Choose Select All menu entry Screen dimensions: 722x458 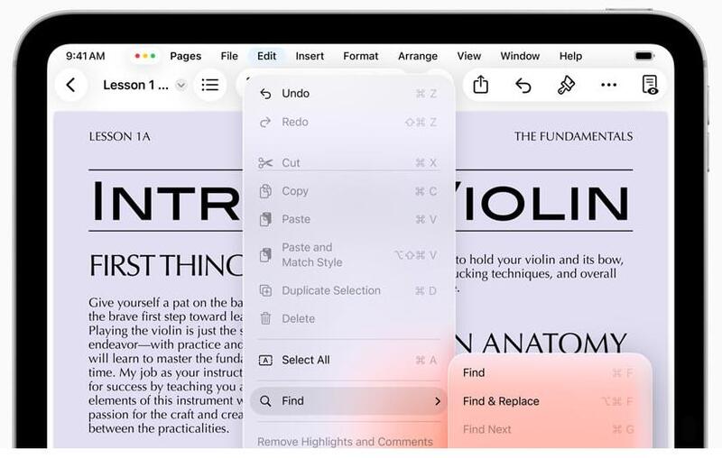(x=348, y=360)
